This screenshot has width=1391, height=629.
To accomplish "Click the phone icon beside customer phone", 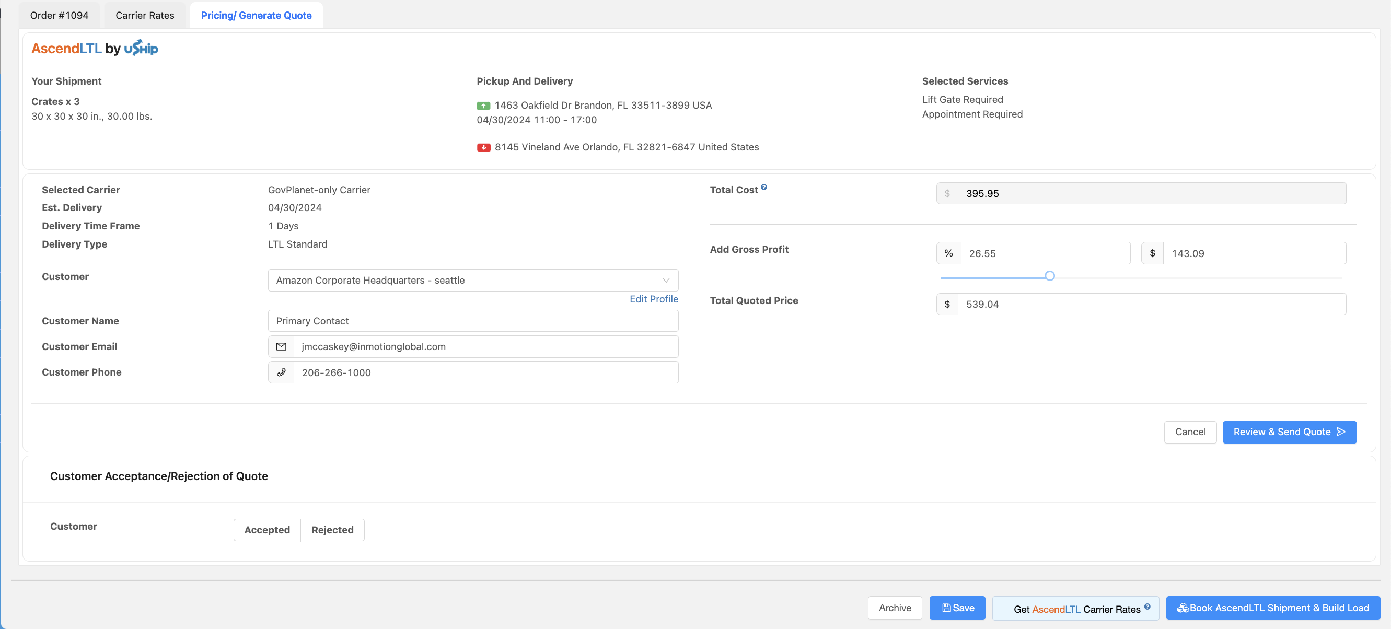I will pos(281,372).
